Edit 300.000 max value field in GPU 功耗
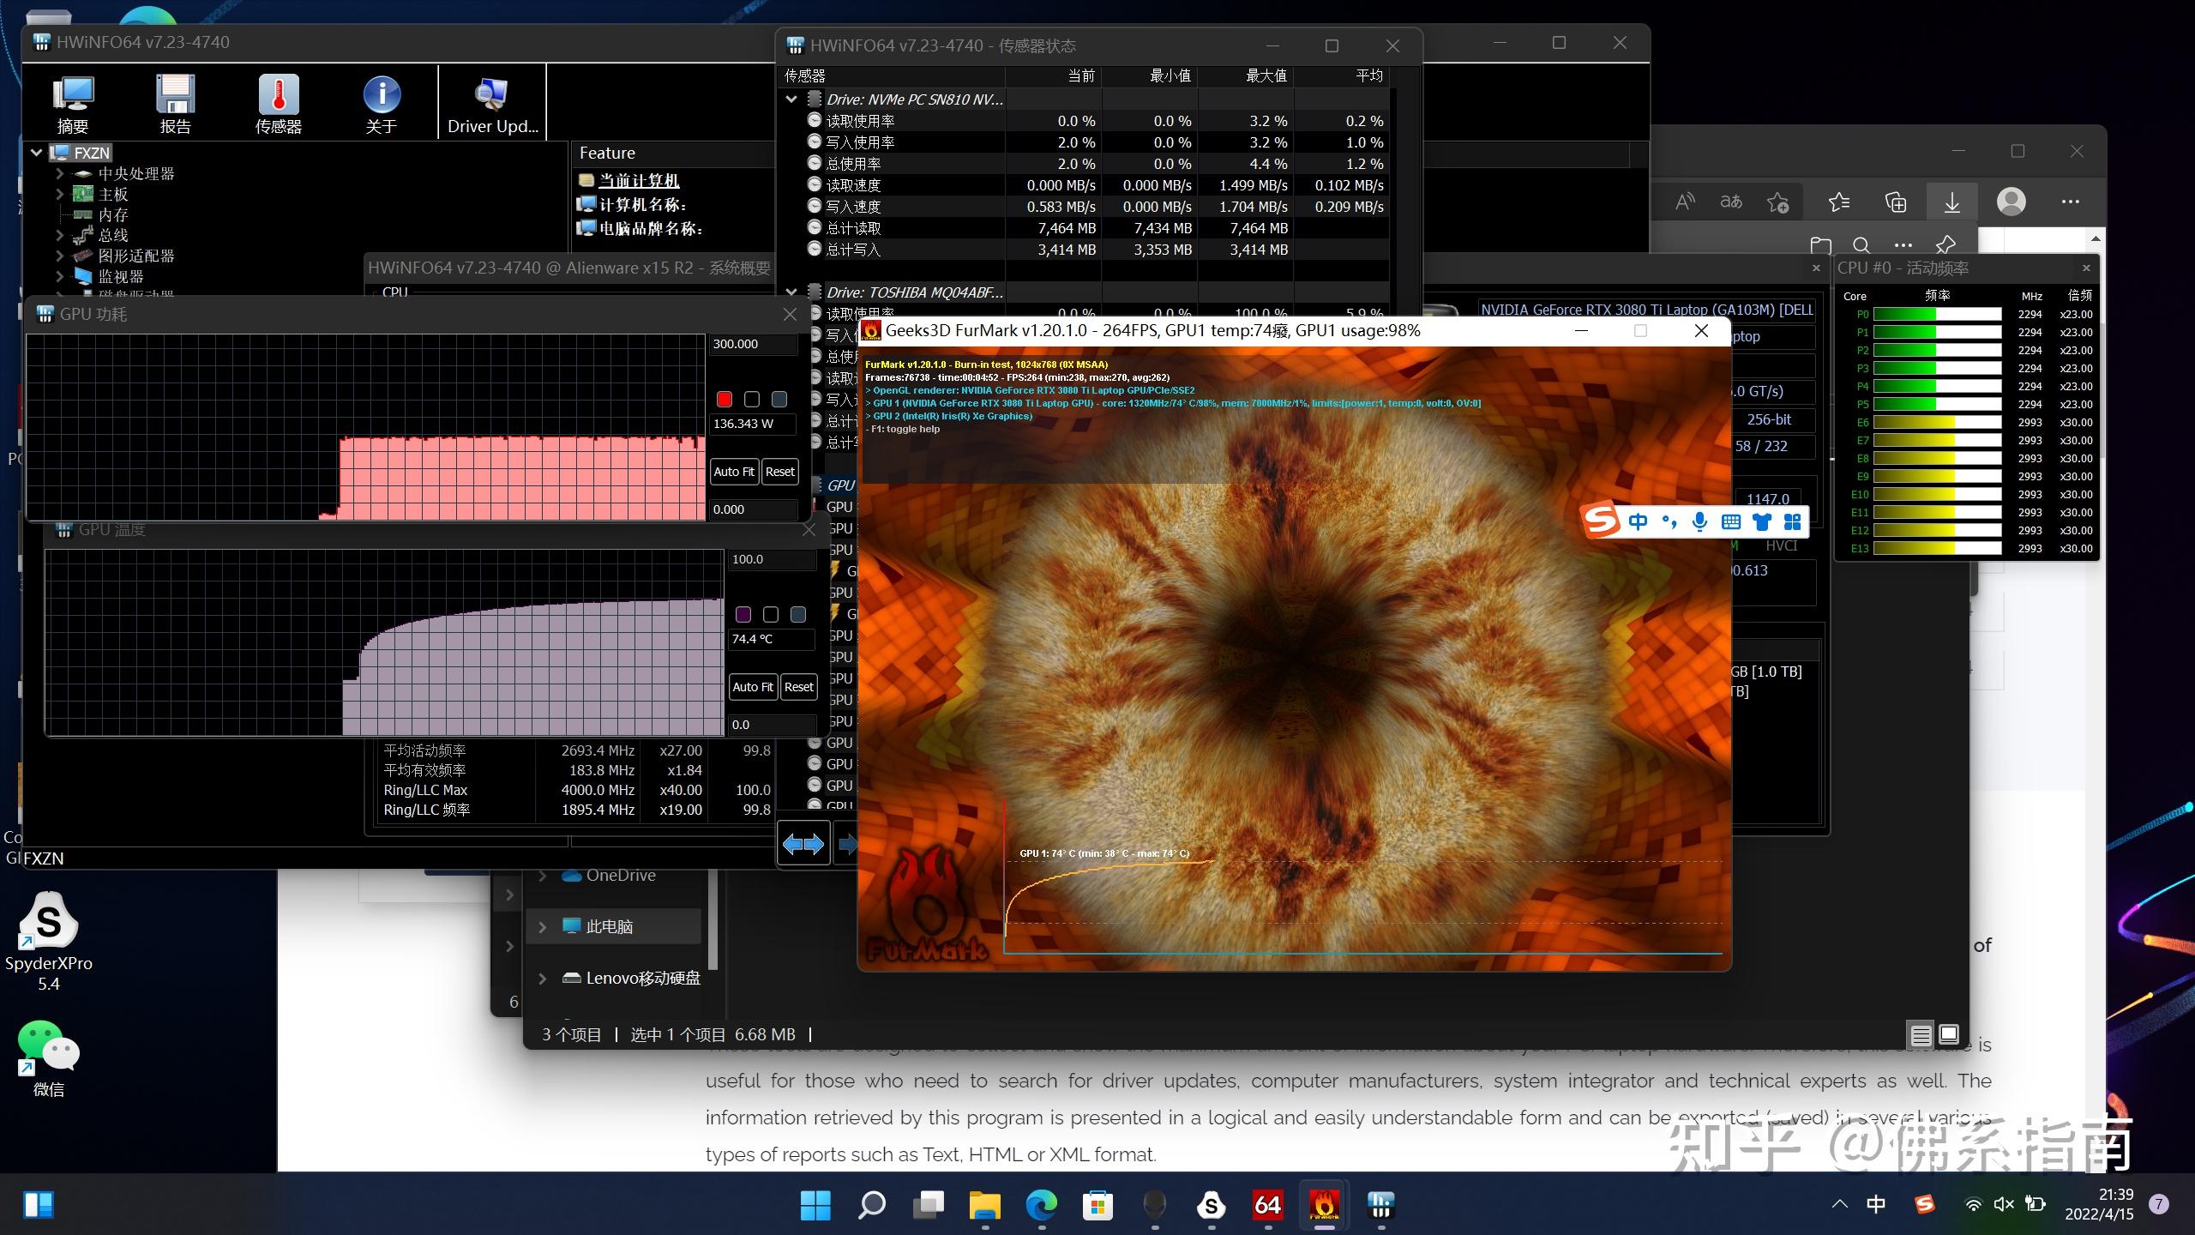Image resolution: width=2195 pixels, height=1235 pixels. (x=754, y=344)
